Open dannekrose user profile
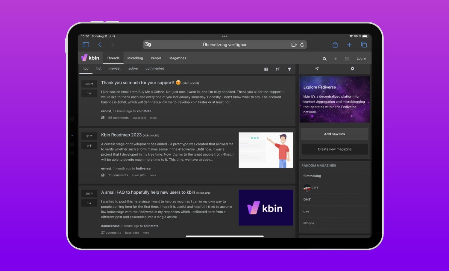 [x=110, y=226]
